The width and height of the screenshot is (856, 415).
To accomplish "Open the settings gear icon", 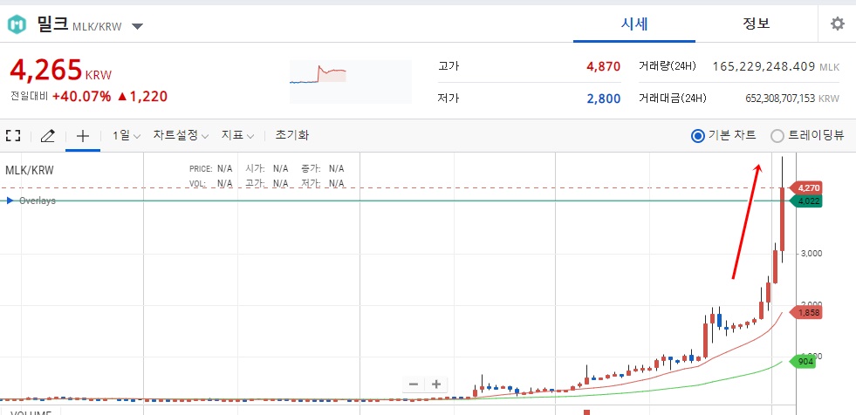I will (837, 24).
